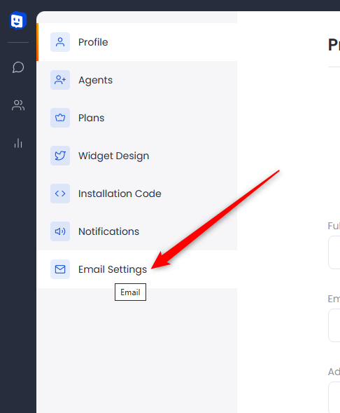Click the Email input field
This screenshot has height=413, width=340.
pyautogui.click(x=334, y=325)
